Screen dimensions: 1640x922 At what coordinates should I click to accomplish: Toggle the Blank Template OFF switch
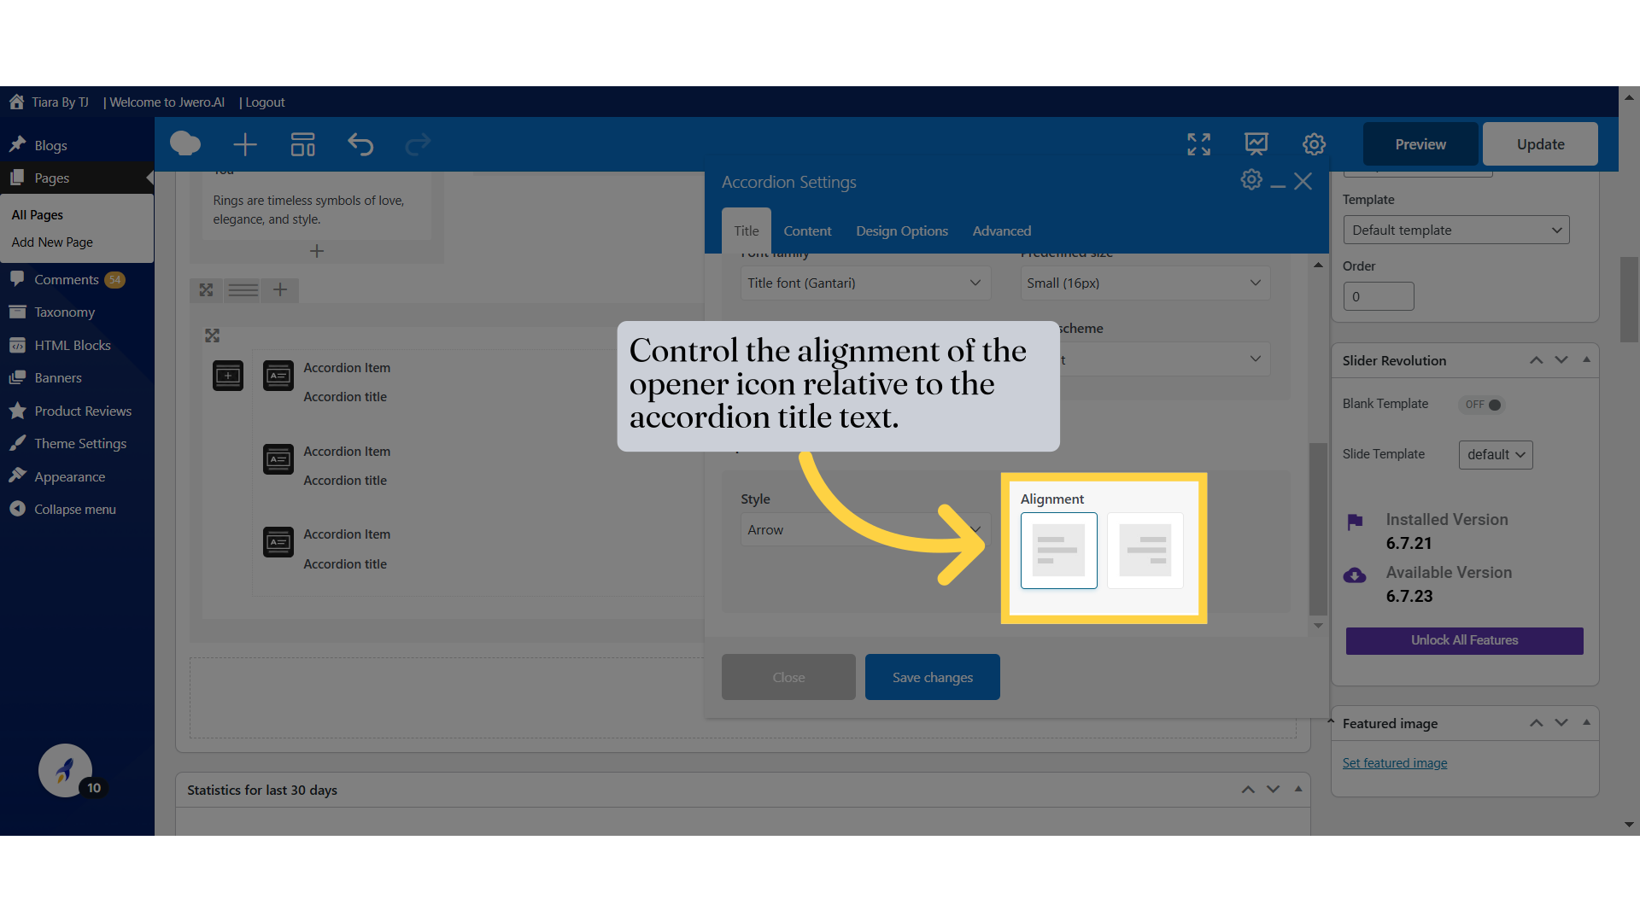[1483, 405]
